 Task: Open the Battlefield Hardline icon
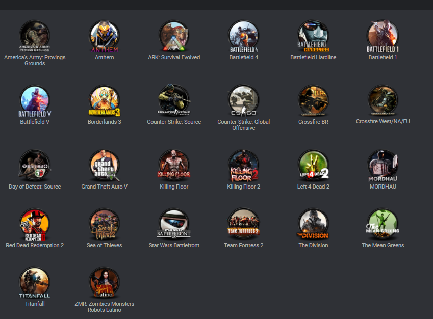pyautogui.click(x=313, y=36)
